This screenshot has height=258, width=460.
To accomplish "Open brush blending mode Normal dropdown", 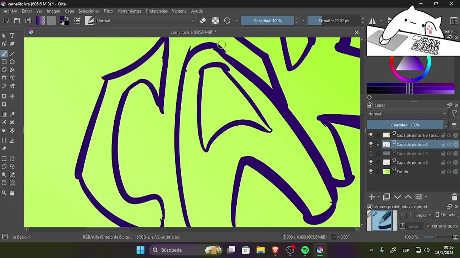I will (x=145, y=21).
